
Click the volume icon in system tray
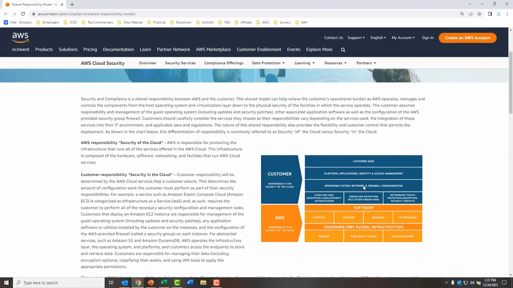tap(472, 283)
